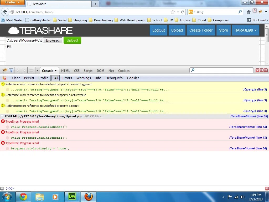Screen dimensions: 269x202
Task: Click the Firebug search box magnifier
Action: (x=193, y=70)
